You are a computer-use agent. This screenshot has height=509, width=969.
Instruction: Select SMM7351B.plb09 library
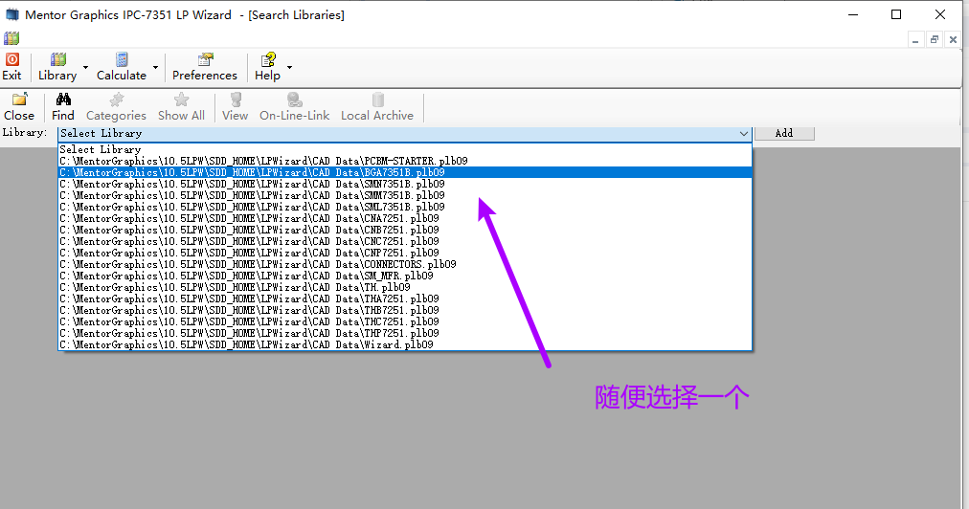[405, 195]
